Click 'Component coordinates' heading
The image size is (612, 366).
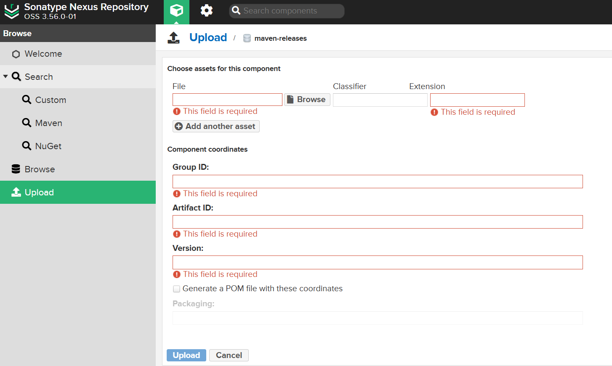(x=208, y=149)
